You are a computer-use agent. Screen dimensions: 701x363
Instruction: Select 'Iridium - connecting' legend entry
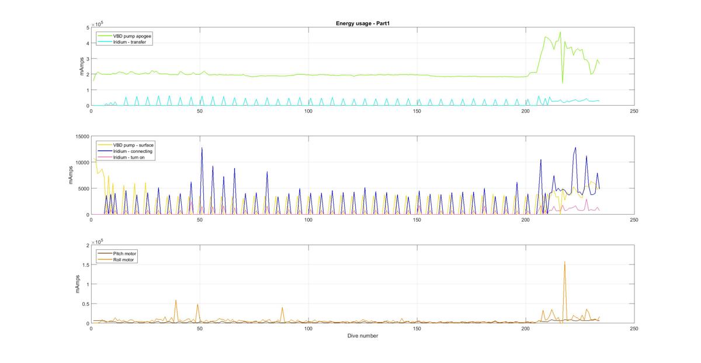(x=124, y=151)
